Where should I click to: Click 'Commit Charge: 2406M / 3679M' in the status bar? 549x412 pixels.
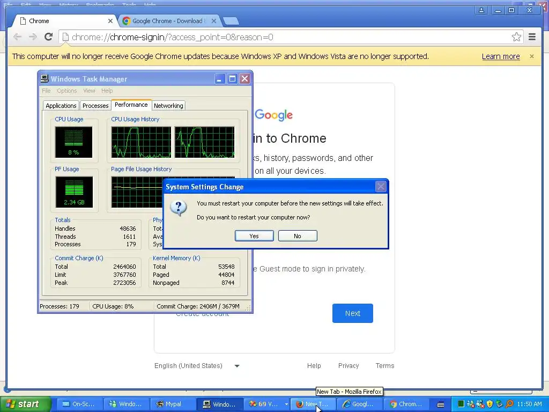pos(198,306)
